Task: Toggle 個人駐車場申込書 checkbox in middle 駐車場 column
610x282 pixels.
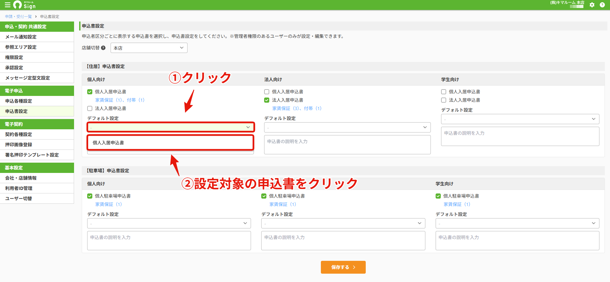Action: [x=264, y=196]
